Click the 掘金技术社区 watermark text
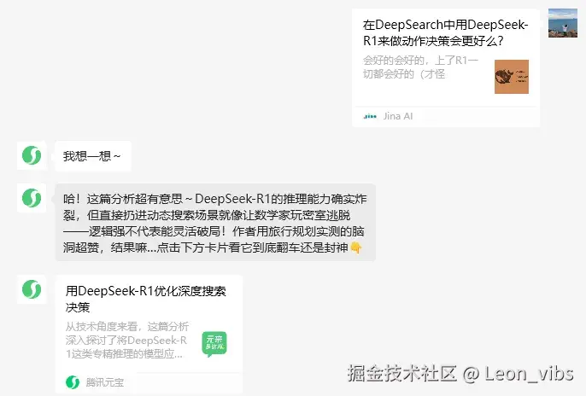 tap(402, 373)
